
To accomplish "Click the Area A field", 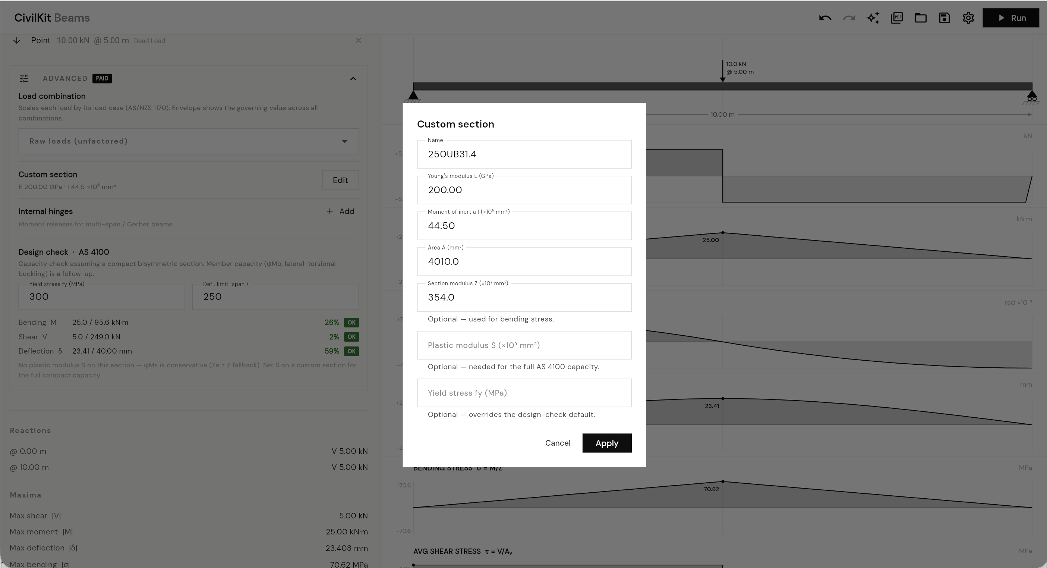I will point(524,261).
